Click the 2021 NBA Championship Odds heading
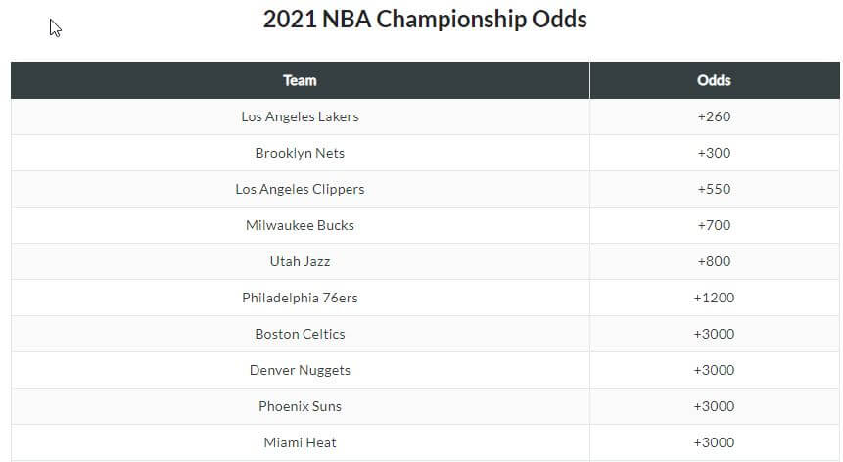 pyautogui.click(x=425, y=20)
